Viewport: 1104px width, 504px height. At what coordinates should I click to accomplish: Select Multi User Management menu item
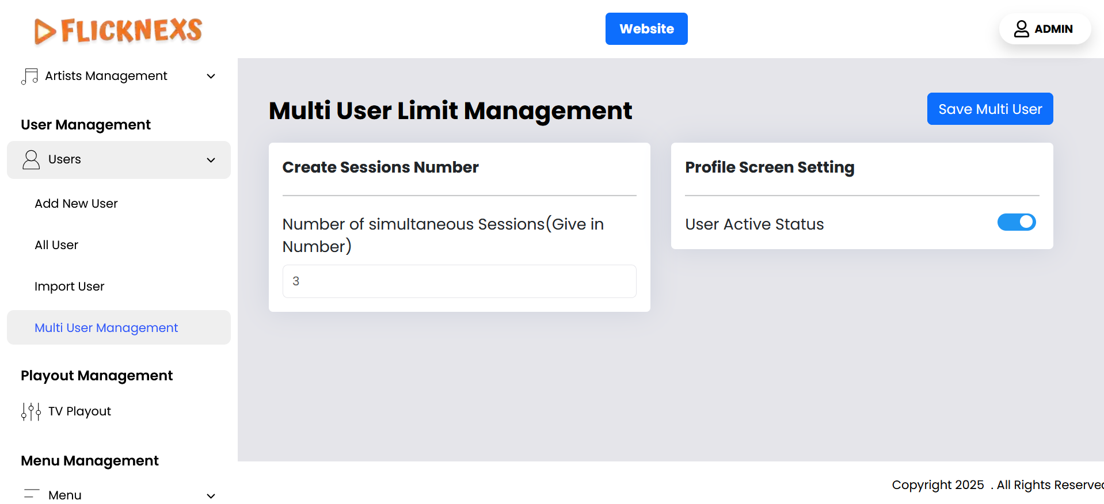pyautogui.click(x=106, y=328)
